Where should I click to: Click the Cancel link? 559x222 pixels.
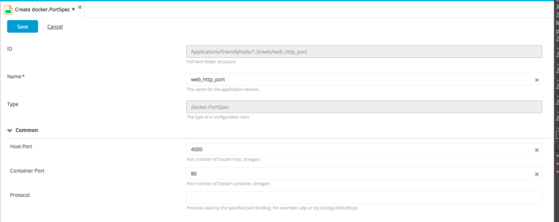click(55, 27)
